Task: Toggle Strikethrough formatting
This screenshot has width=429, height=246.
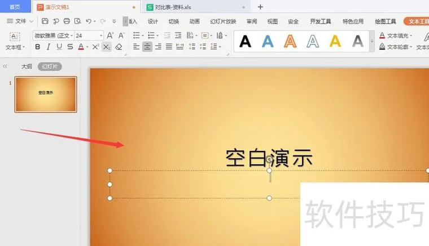Action: (70, 47)
